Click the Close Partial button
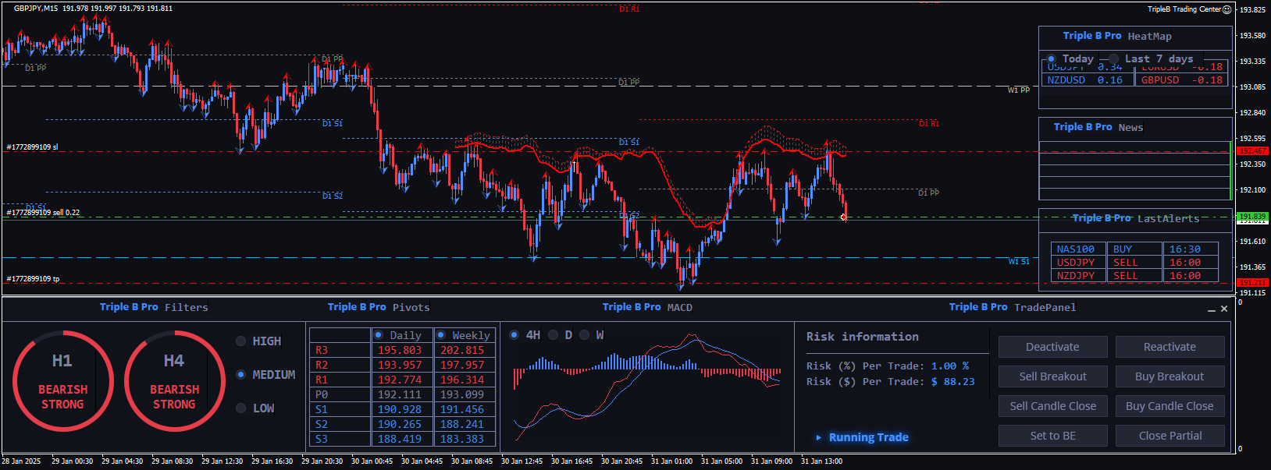This screenshot has height=470, width=1271. 1170,436
